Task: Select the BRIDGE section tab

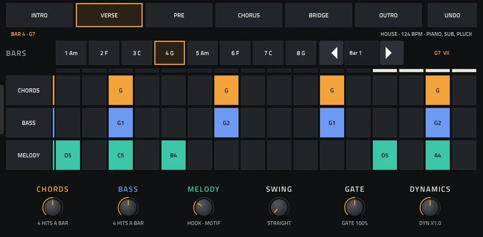Action: click(318, 15)
